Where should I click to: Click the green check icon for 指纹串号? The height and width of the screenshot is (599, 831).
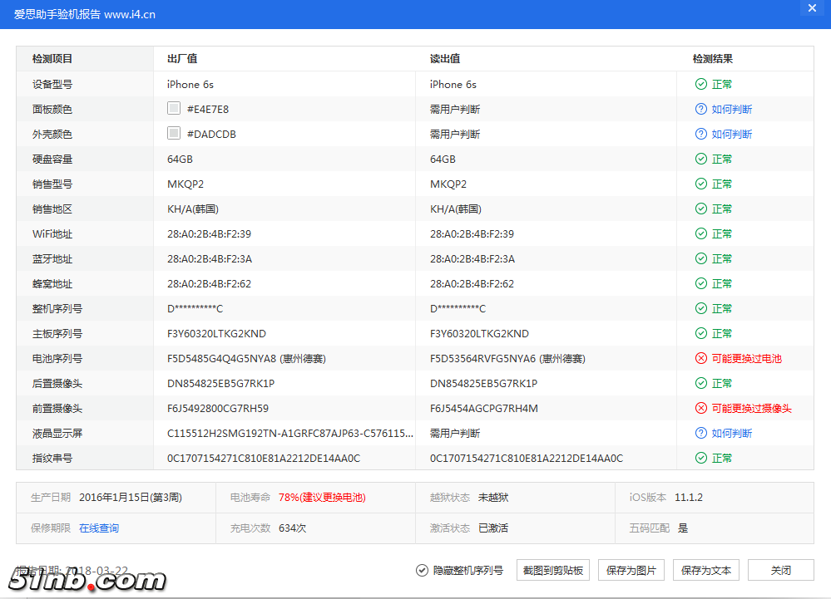(x=701, y=458)
